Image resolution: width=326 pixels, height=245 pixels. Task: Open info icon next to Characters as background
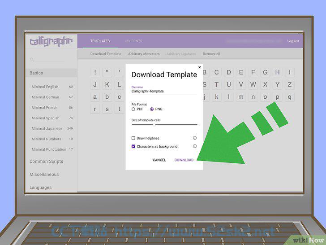pos(195,146)
